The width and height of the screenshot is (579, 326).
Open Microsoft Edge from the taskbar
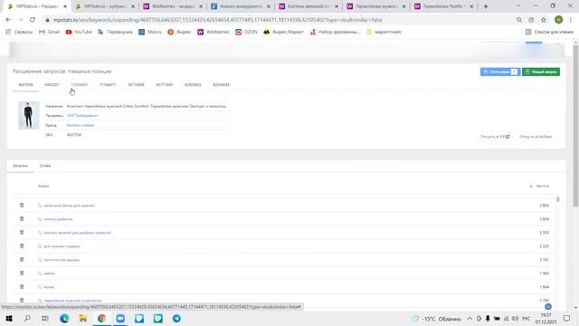64,318
